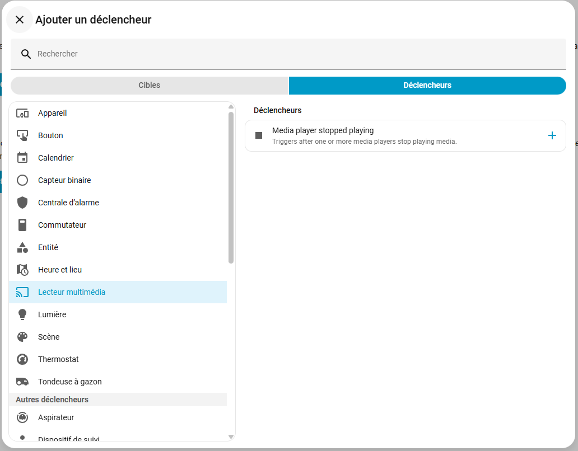This screenshot has height=451, width=578.
Task: Click the Tondeuse à gazon mower icon
Action: pos(22,382)
